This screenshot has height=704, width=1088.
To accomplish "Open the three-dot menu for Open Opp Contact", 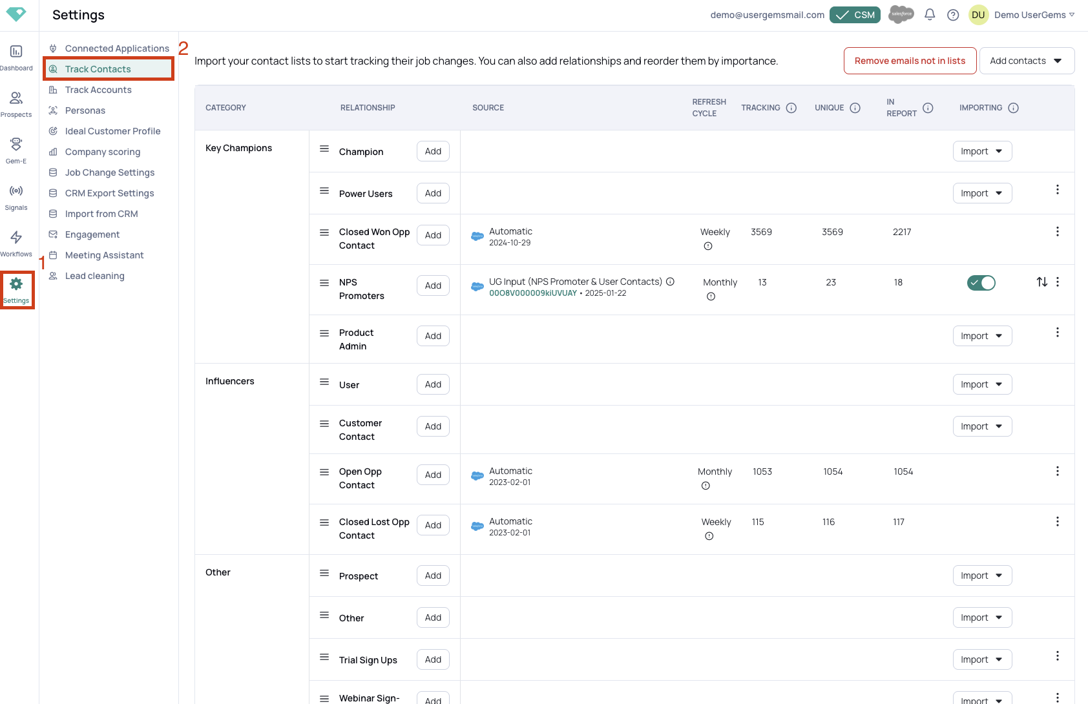I will click(1057, 471).
